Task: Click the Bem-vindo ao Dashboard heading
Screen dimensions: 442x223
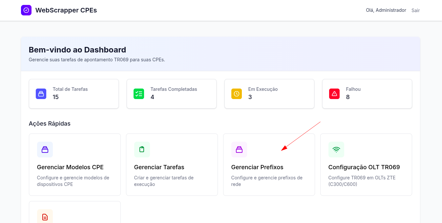Action: tap(77, 50)
